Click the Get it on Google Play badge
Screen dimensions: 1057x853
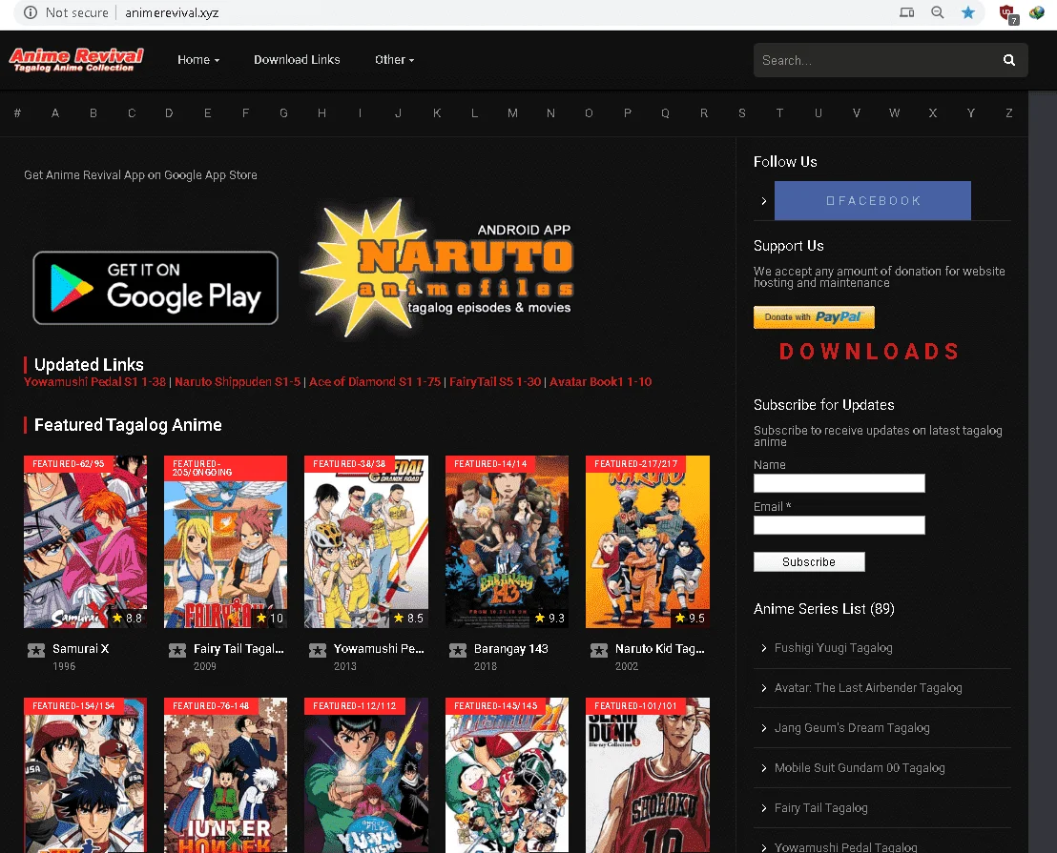(155, 288)
